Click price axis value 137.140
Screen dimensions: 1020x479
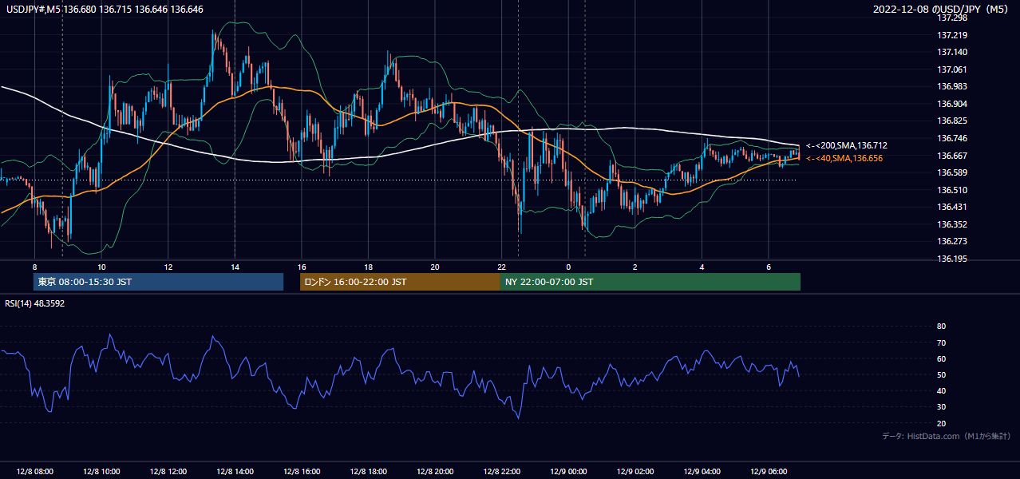(951, 52)
